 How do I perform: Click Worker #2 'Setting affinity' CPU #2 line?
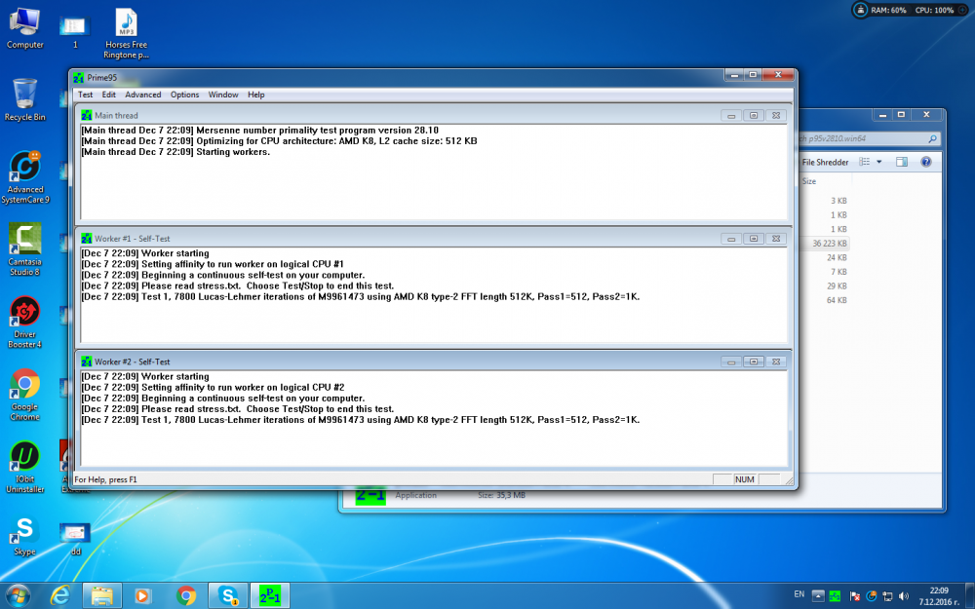tap(212, 387)
